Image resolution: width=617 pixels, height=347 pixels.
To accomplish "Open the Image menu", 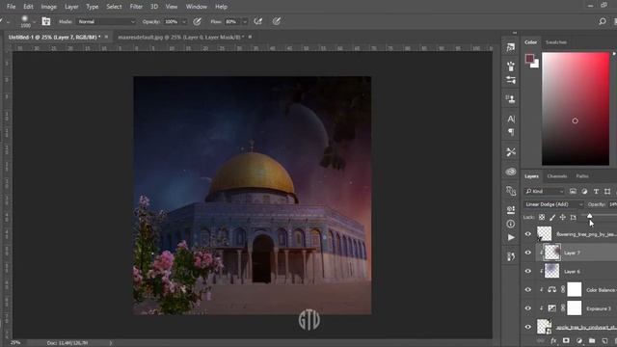I will point(49,7).
